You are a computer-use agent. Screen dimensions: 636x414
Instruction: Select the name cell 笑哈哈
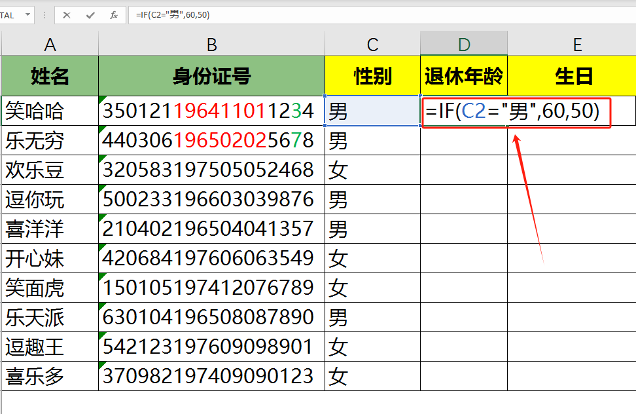(x=50, y=111)
